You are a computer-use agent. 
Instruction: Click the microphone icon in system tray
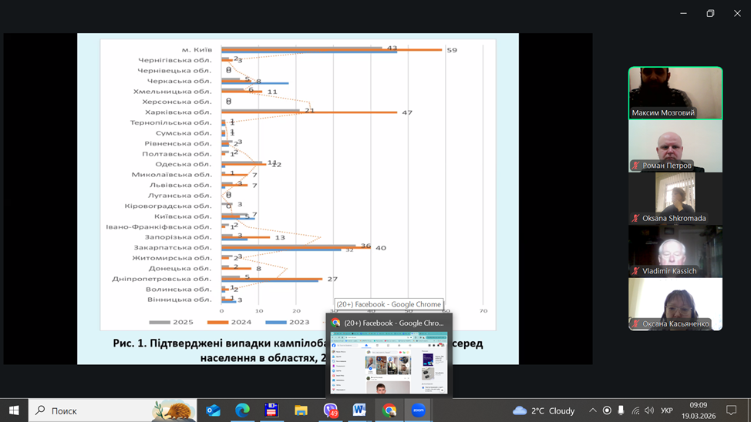tap(621, 410)
